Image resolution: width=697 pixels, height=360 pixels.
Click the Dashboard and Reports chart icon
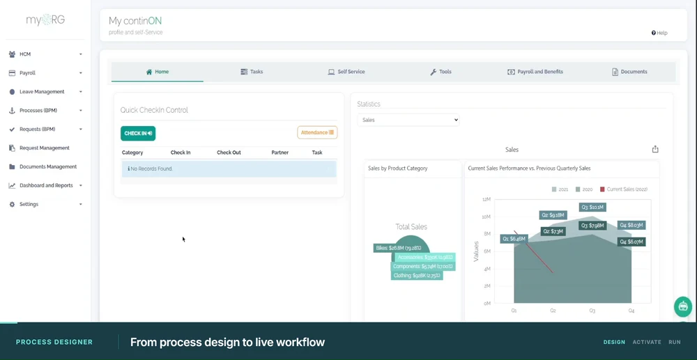point(12,185)
